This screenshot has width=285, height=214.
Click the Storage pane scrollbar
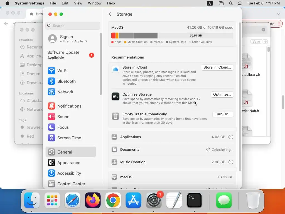[x=240, y=97]
